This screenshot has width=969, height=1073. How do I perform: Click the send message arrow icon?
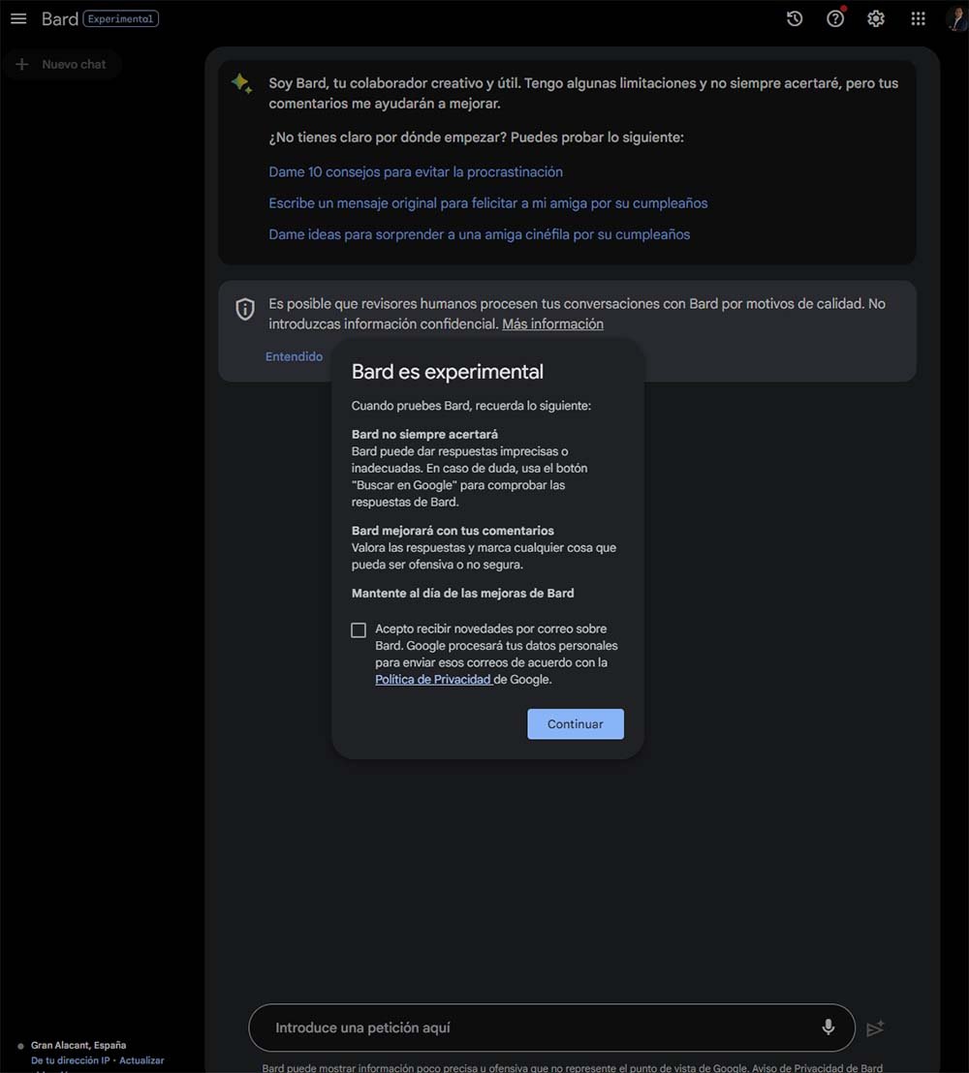[x=875, y=1027]
